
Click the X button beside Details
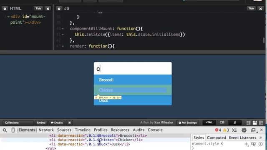pos(70,122)
